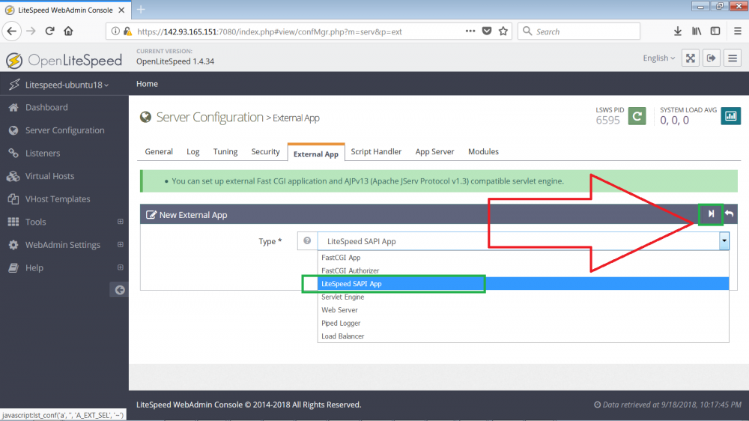The height and width of the screenshot is (421, 749).
Task: Toggle the Firefox sidebar icon
Action: click(715, 31)
